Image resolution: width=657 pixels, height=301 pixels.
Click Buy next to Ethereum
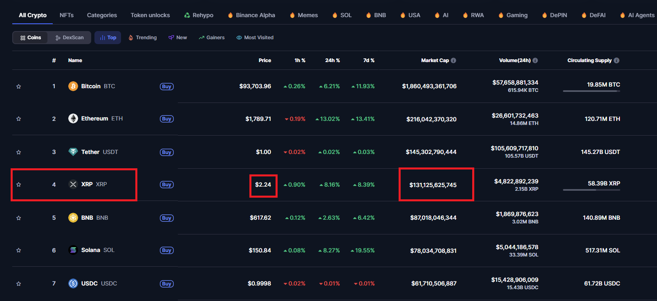[166, 119]
